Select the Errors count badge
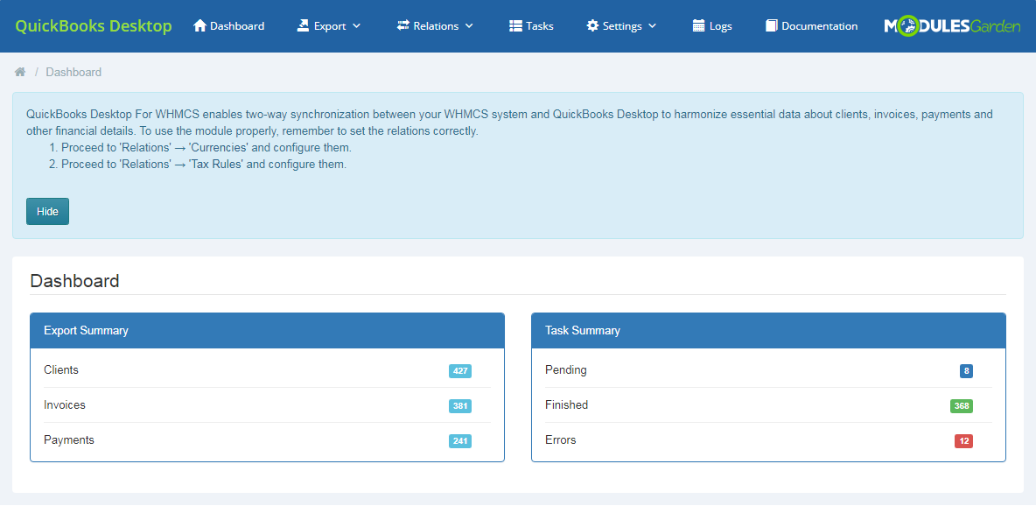 click(x=962, y=440)
